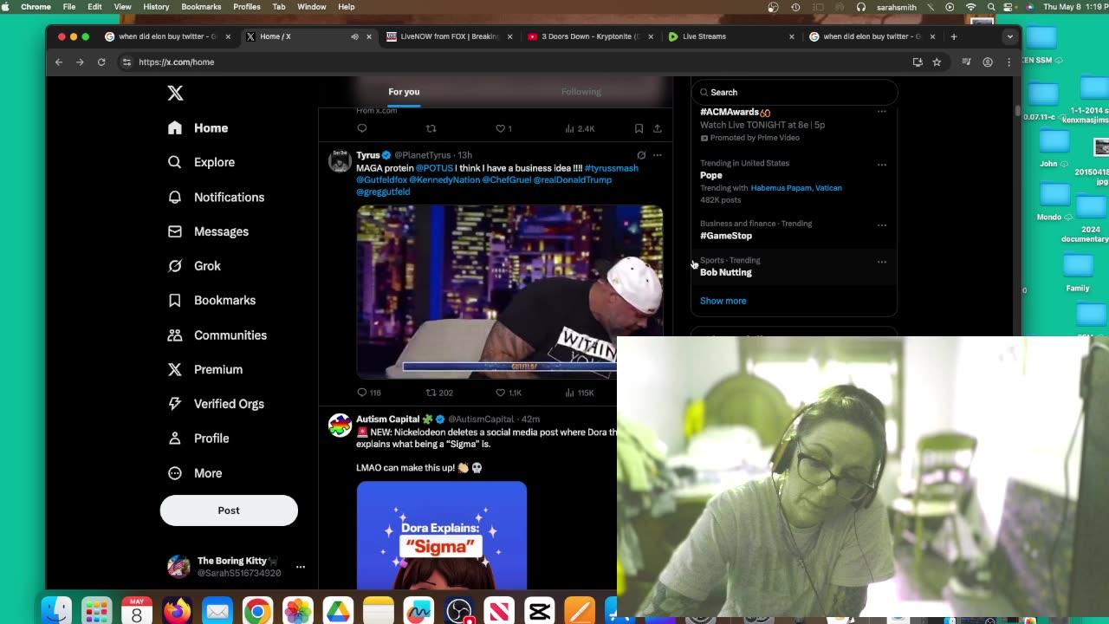Open the History menu in menu bar
Image resolution: width=1109 pixels, height=624 pixels.
pyautogui.click(x=156, y=7)
